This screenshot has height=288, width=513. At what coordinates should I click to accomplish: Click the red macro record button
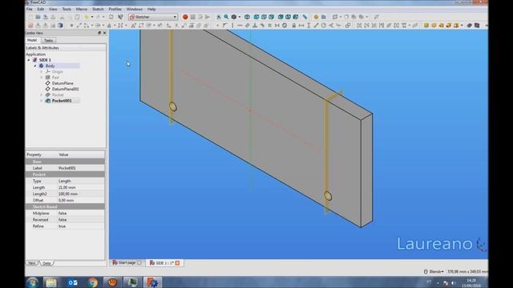(x=185, y=17)
